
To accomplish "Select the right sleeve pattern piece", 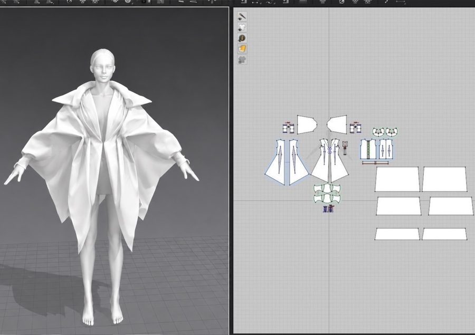I will click(x=337, y=125).
